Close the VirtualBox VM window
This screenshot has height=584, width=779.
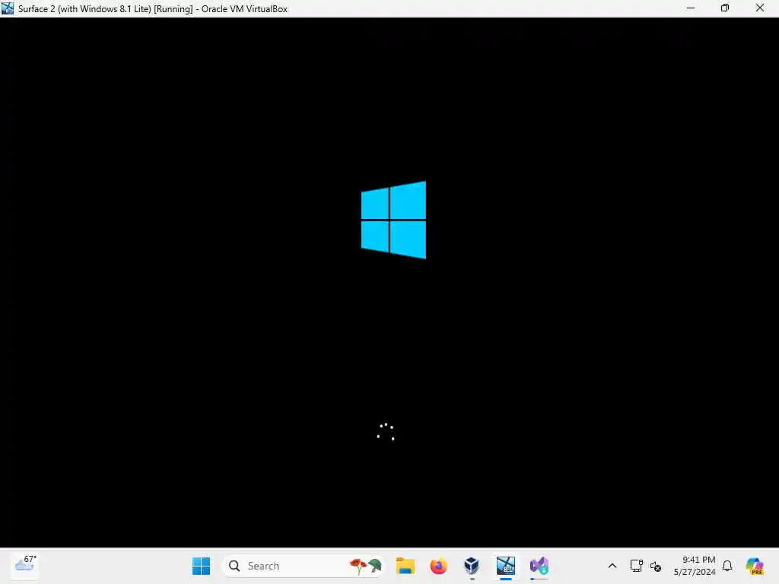(x=760, y=8)
